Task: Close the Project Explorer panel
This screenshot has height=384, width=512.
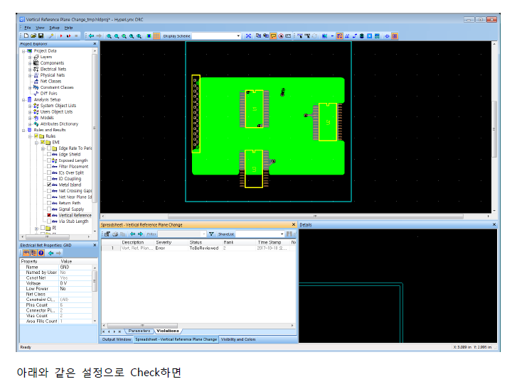Action: point(95,44)
